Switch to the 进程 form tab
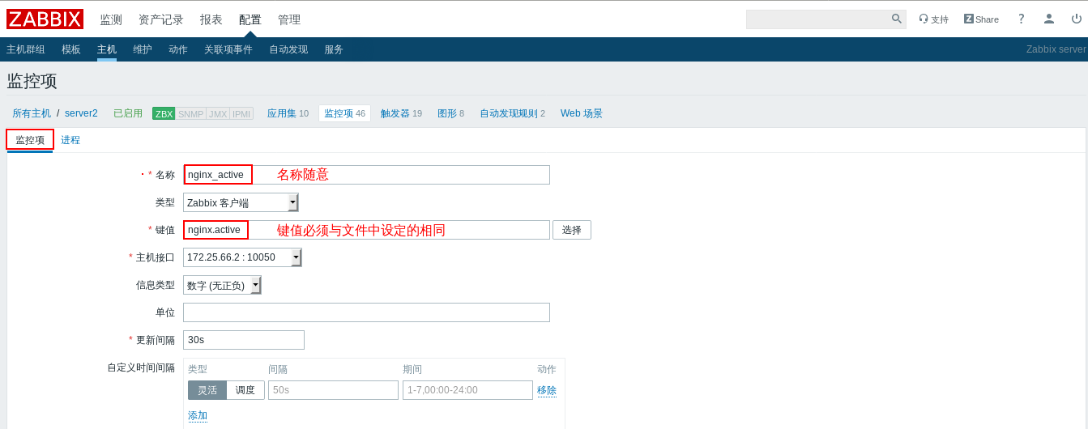This screenshot has height=429, width=1088. [70, 140]
